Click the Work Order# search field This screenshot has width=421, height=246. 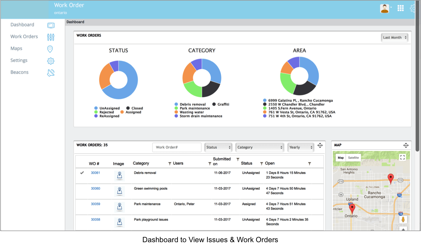coord(177,147)
